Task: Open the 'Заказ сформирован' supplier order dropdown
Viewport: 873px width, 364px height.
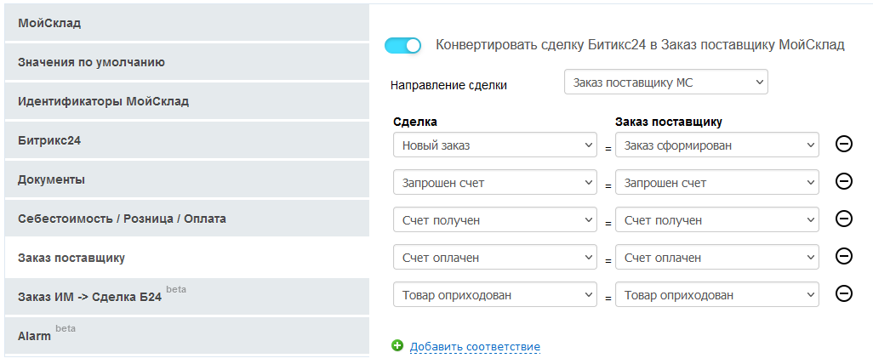Action: pos(716,145)
